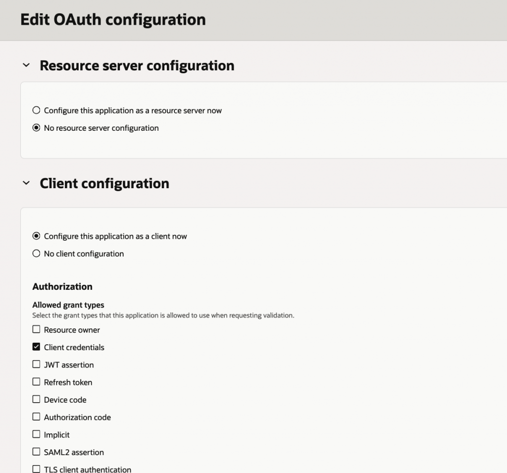The image size is (507, 473).
Task: Pick the 'No client configuration' radio button
Action: (36, 254)
